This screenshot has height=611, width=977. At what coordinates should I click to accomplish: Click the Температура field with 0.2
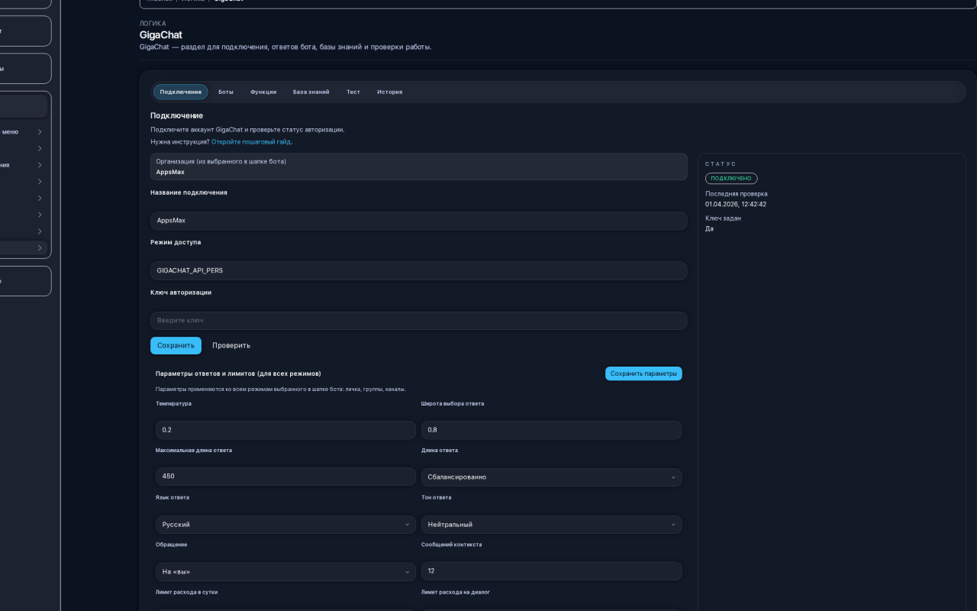click(285, 430)
